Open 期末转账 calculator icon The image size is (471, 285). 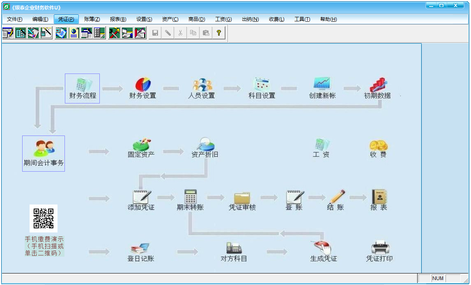coord(191,200)
